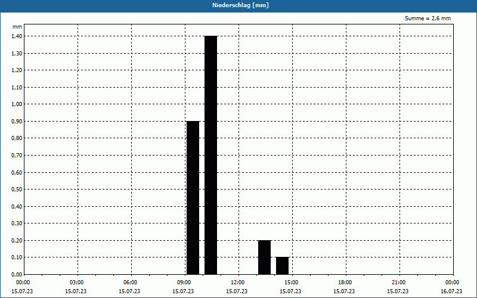Select the 00:00 label above 15.07.23
This screenshot has height=298, width=477.
point(23,283)
